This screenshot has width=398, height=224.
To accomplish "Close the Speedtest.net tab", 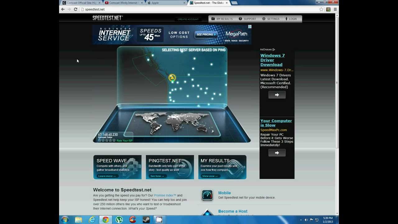I will coord(227,3).
